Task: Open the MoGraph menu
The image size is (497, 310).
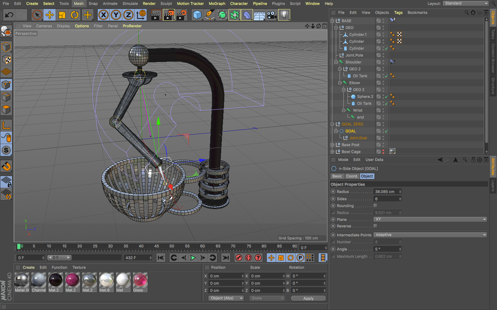Action: [x=217, y=3]
